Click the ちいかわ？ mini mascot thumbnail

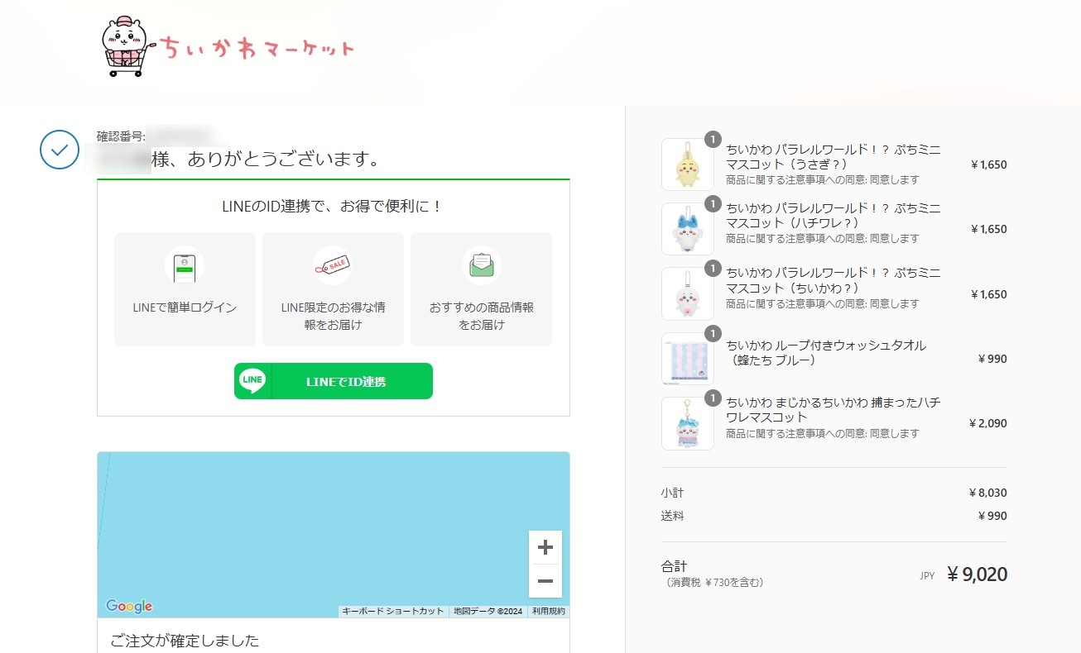tap(687, 294)
